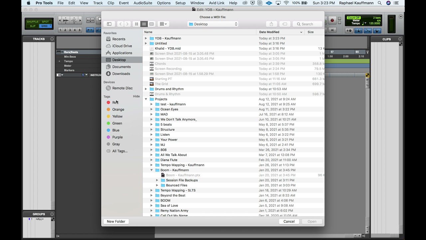Click Hide next to Tags
The height and width of the screenshot is (240, 426).
click(136, 96)
